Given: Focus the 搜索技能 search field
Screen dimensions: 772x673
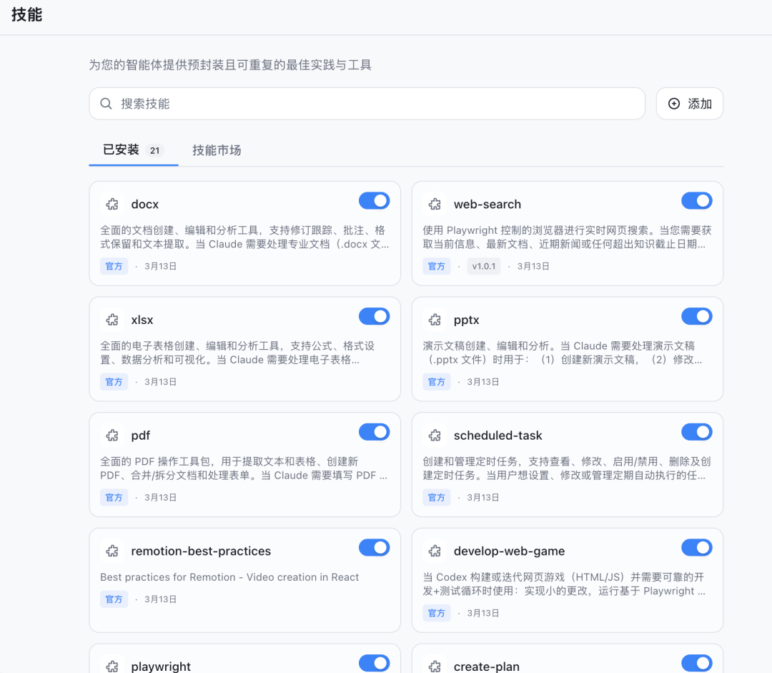Looking at the screenshot, I should (367, 104).
